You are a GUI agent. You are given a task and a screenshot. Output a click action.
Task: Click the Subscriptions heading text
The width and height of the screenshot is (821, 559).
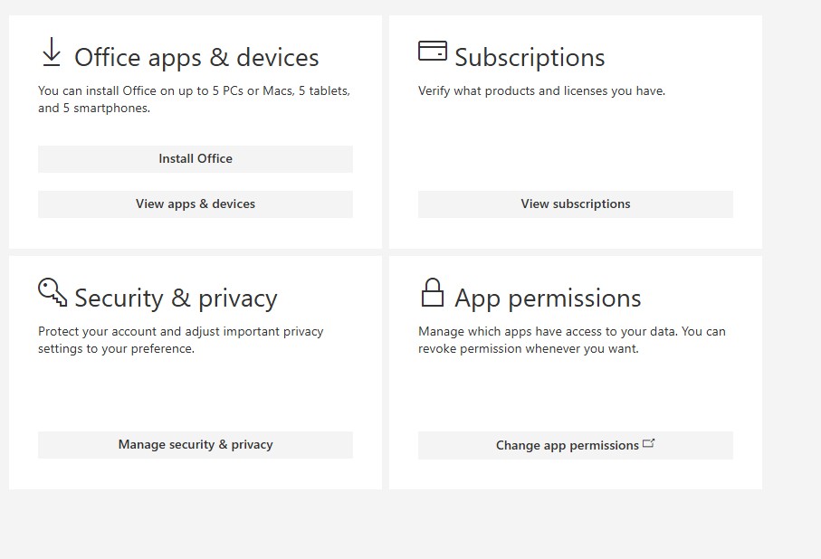coord(530,58)
